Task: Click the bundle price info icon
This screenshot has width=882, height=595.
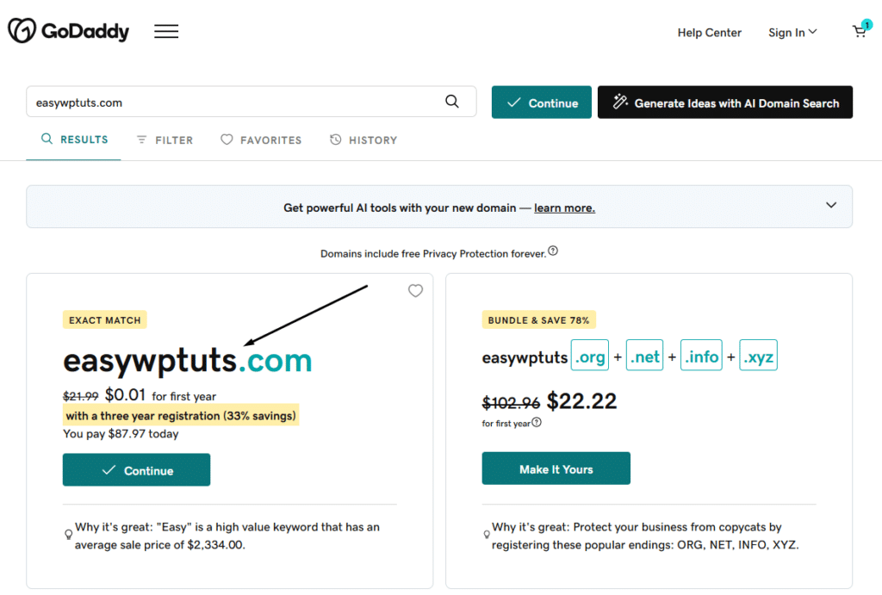Action: click(537, 423)
